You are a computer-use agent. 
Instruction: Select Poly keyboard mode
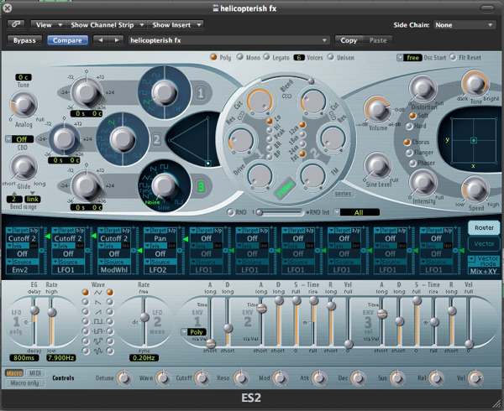coord(213,57)
